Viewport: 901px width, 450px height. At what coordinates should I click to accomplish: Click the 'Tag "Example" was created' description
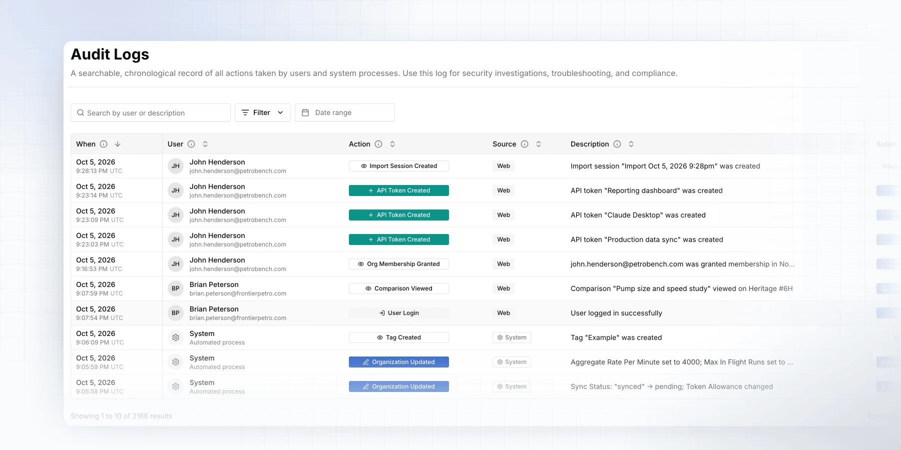click(616, 337)
